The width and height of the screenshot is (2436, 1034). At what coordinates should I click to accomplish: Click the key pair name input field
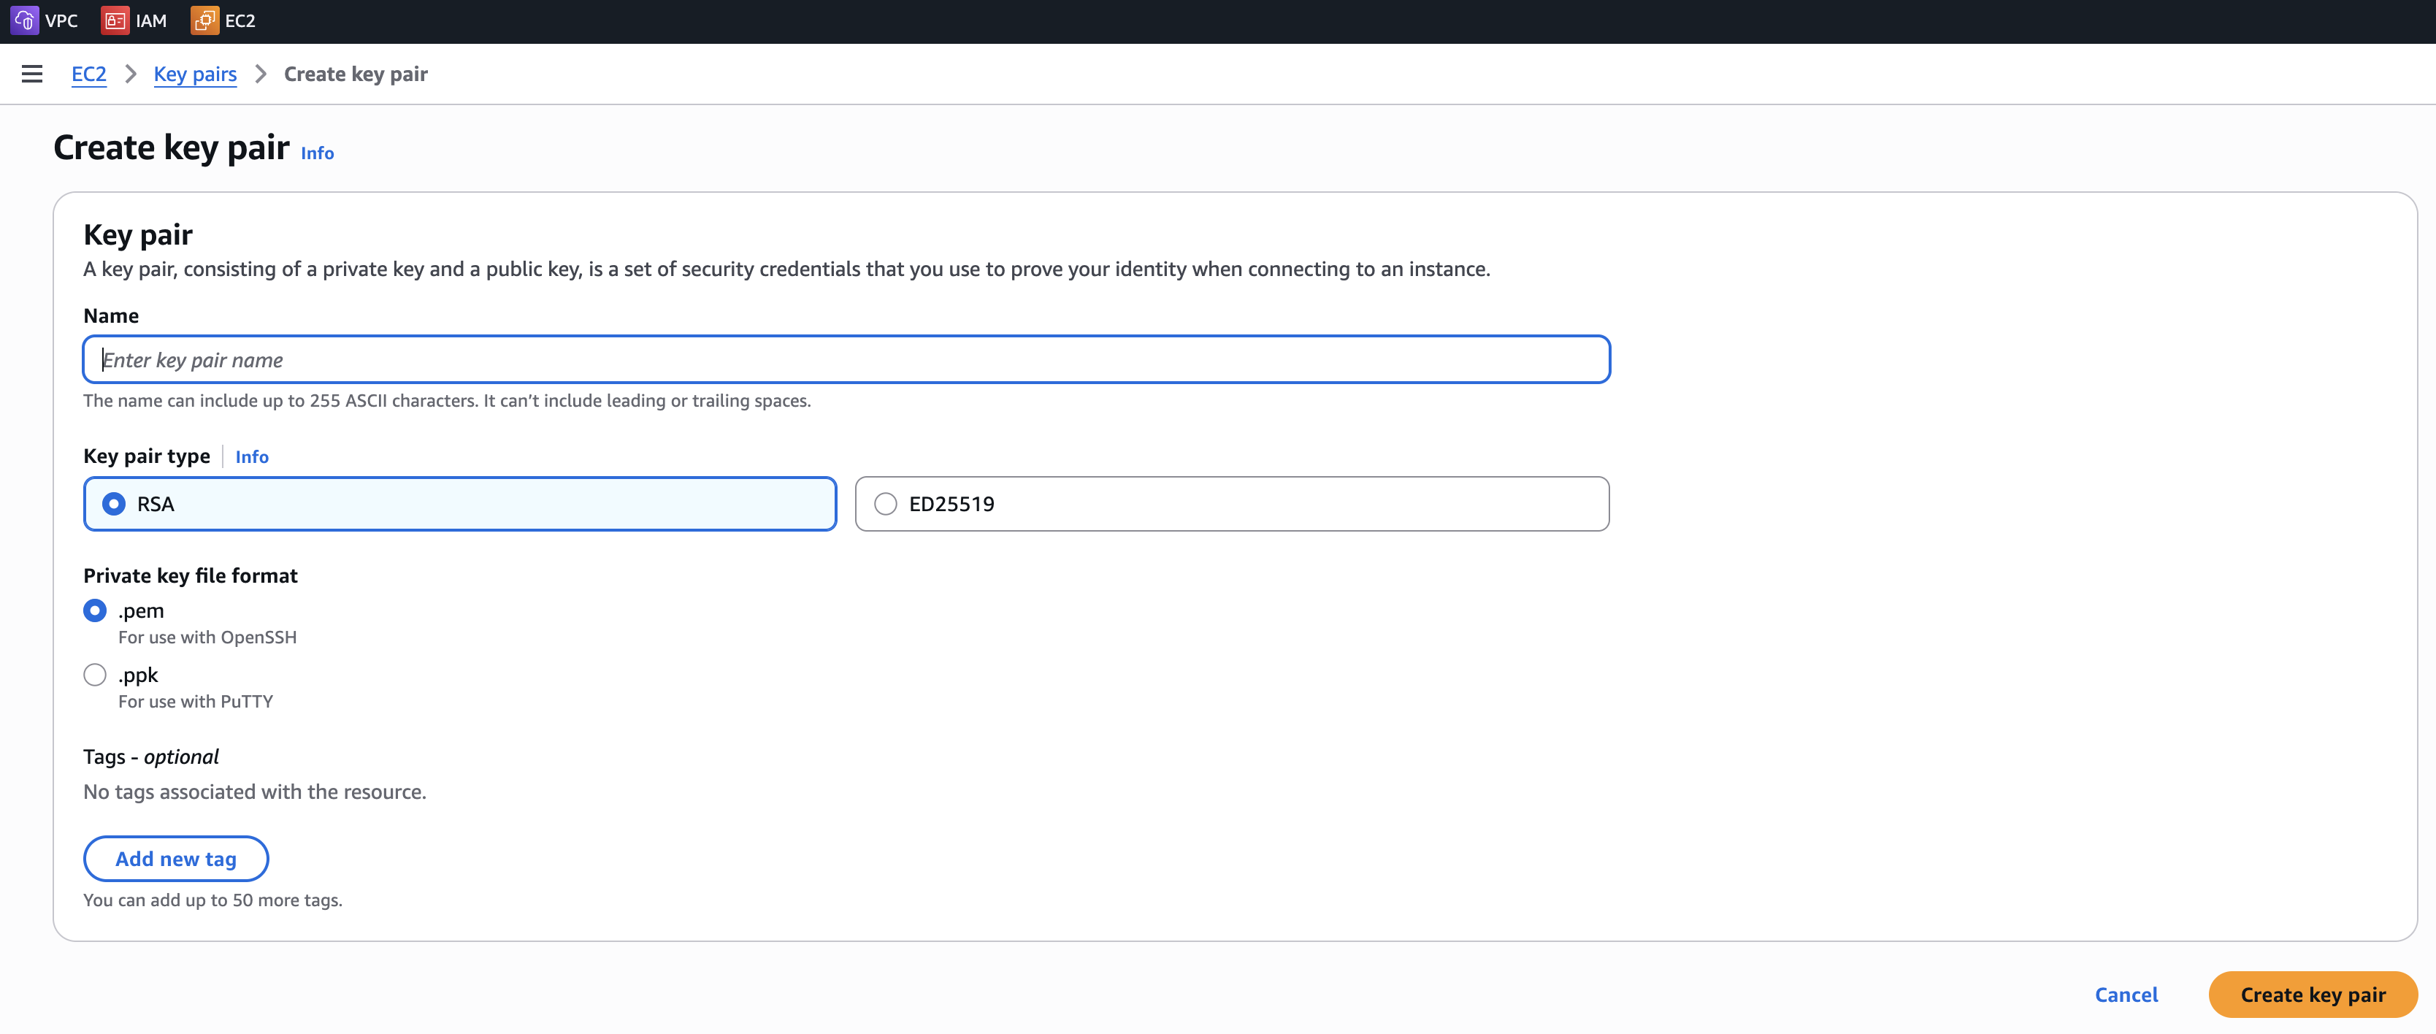pyautogui.click(x=844, y=359)
